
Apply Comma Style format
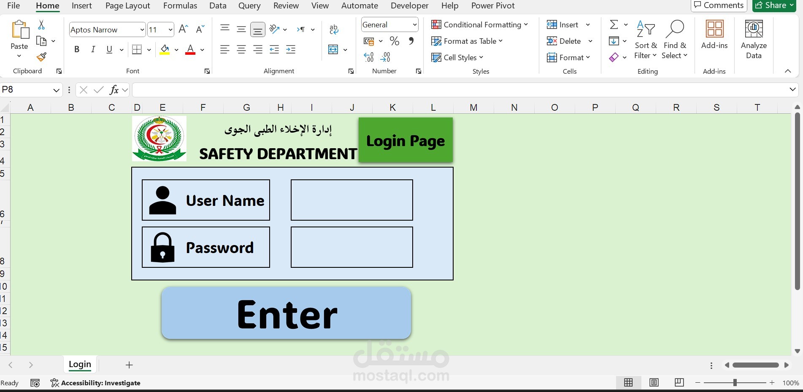tap(411, 41)
